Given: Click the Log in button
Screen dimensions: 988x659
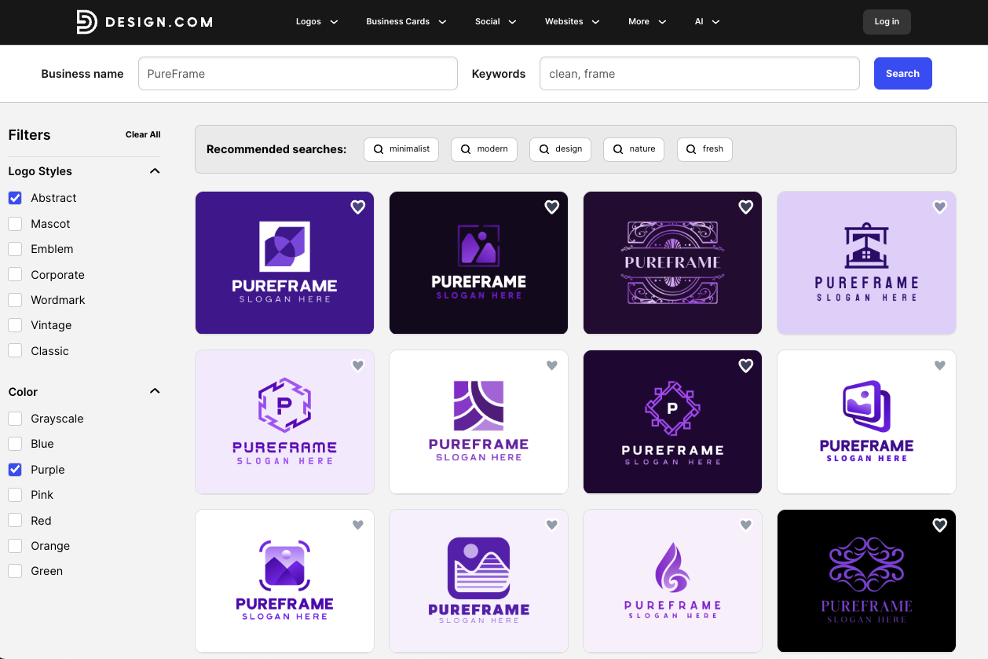Looking at the screenshot, I should pos(887,22).
